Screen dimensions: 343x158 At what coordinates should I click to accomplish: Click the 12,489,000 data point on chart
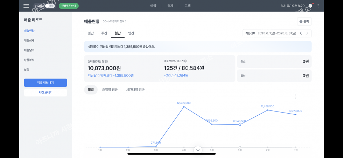184,107
